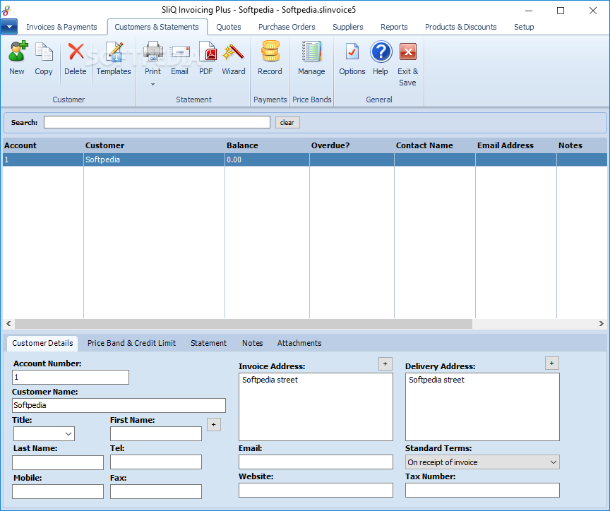Select the Softpedia customer row
Image resolution: width=610 pixels, height=511 pixels.
point(305,160)
